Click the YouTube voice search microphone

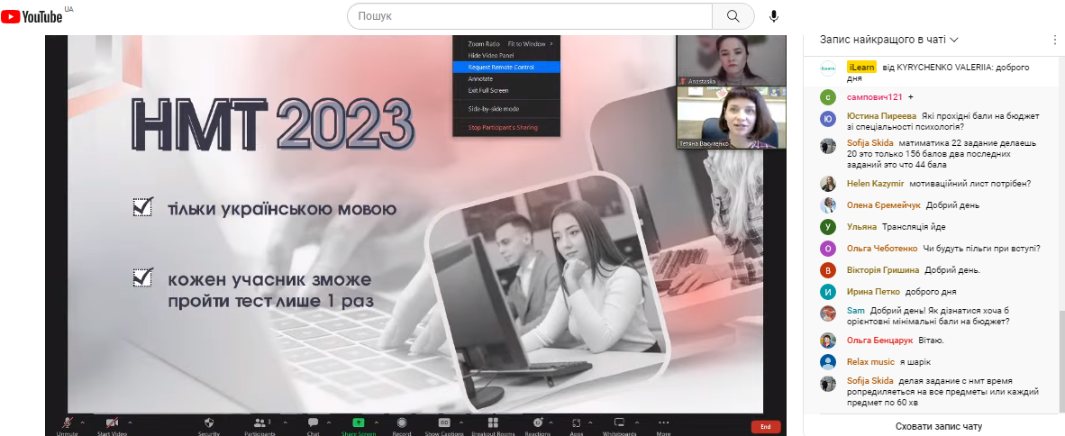coord(773,16)
